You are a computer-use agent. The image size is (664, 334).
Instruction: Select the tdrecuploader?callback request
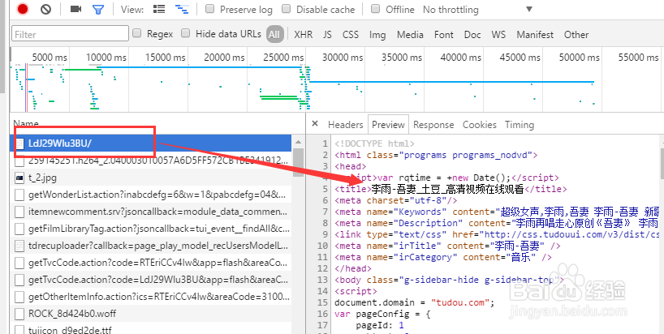152,245
